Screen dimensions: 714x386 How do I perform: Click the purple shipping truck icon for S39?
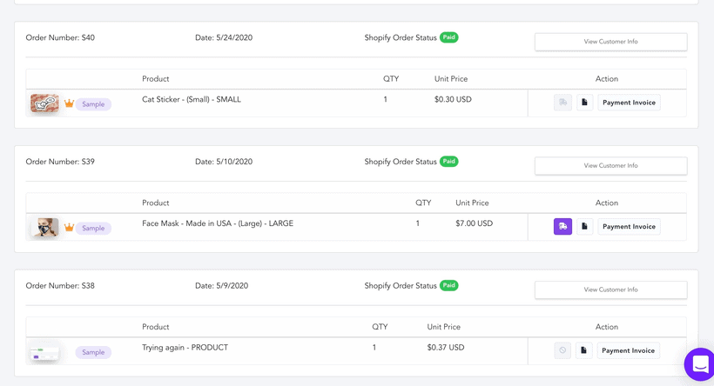pyautogui.click(x=562, y=226)
